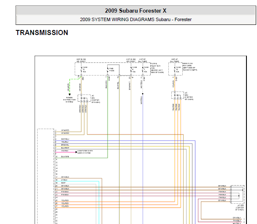Viewport: 257px width, 224px height.
Task: Click the 'FUSE & RELAY BOX' description label
Action: click(x=157, y=68)
